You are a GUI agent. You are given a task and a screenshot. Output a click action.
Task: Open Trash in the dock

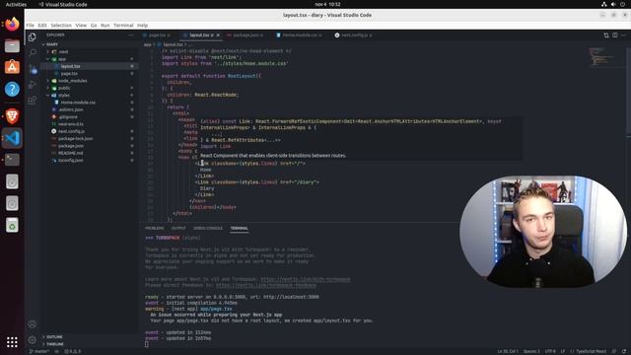tap(12, 225)
